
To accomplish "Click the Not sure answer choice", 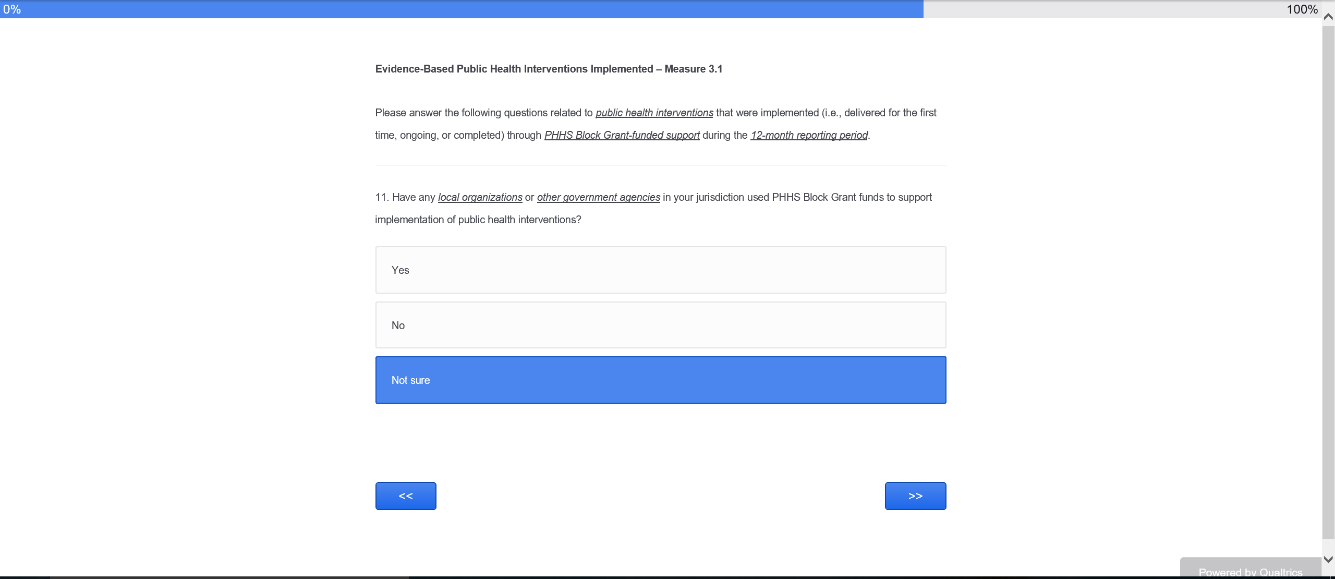I will coord(660,380).
